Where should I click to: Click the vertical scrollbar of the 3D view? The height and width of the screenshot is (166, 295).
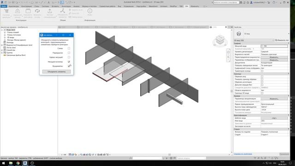point(232,91)
